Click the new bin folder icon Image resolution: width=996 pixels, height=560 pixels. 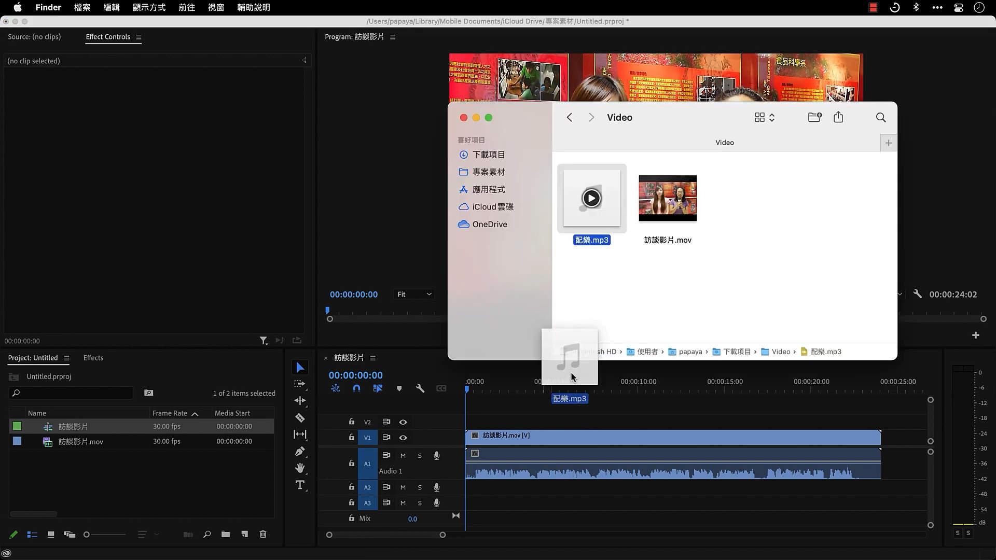tap(225, 534)
